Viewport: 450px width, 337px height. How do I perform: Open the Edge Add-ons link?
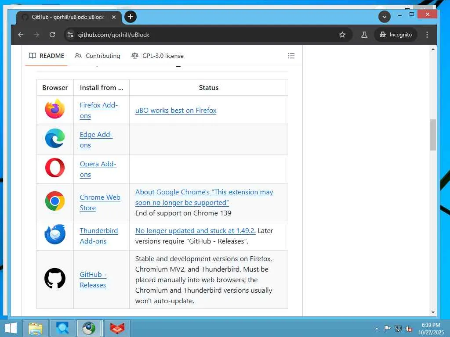[x=96, y=140]
